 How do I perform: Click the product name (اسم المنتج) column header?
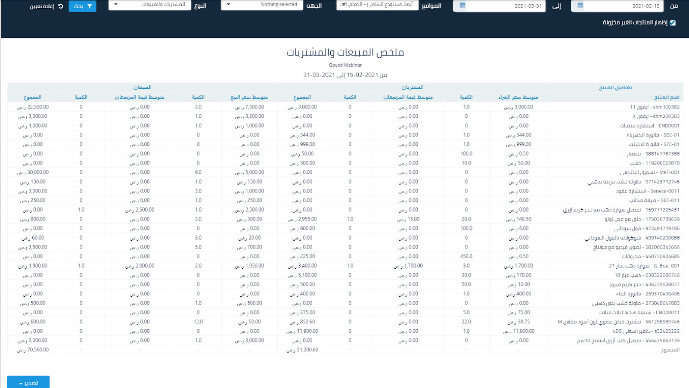tap(666, 97)
